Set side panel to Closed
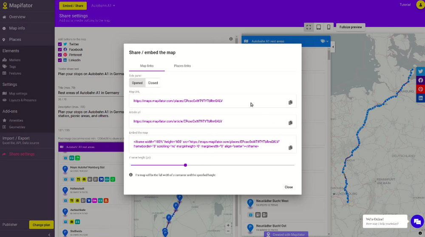The height and width of the screenshot is (237, 425). pos(153,83)
